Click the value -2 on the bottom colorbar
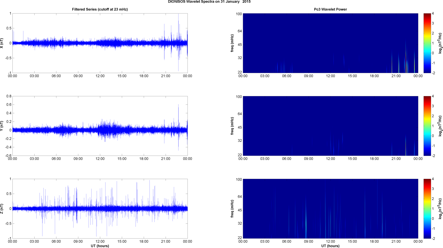Screen dimensions: 443x248 (433, 238)
